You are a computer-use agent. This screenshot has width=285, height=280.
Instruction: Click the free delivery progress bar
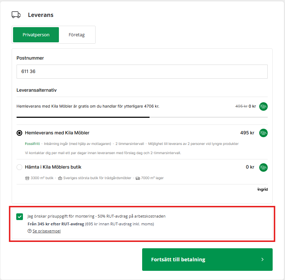[142, 117]
